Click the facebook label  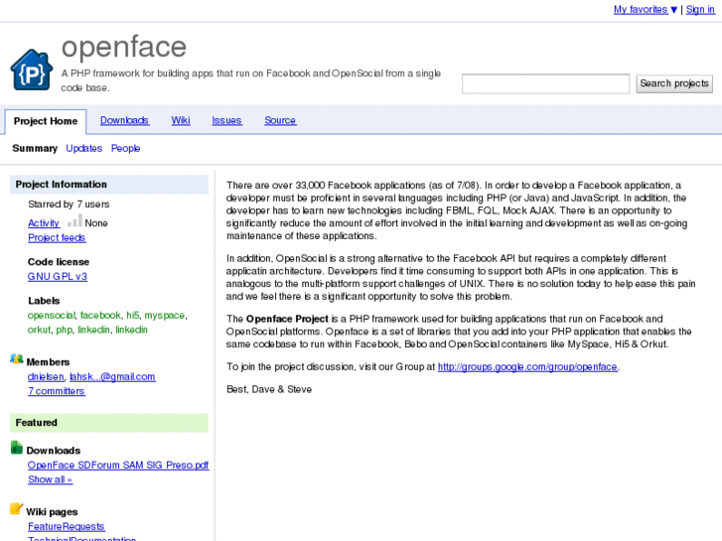(x=100, y=316)
